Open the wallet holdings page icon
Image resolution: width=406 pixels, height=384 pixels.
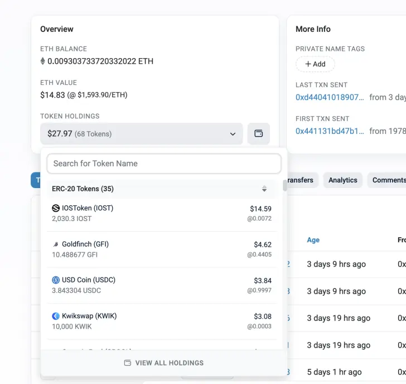pos(258,133)
